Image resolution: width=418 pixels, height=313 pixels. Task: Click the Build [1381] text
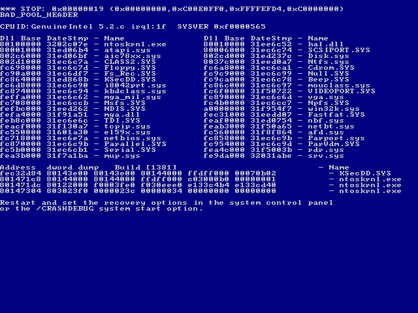click(x=146, y=168)
